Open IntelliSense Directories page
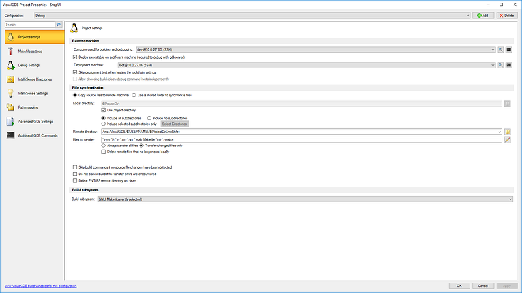 35,79
